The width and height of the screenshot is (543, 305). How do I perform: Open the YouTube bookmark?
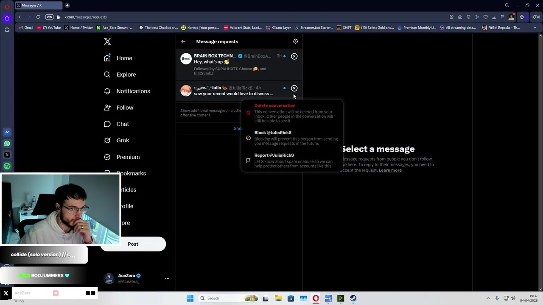tap(49, 28)
